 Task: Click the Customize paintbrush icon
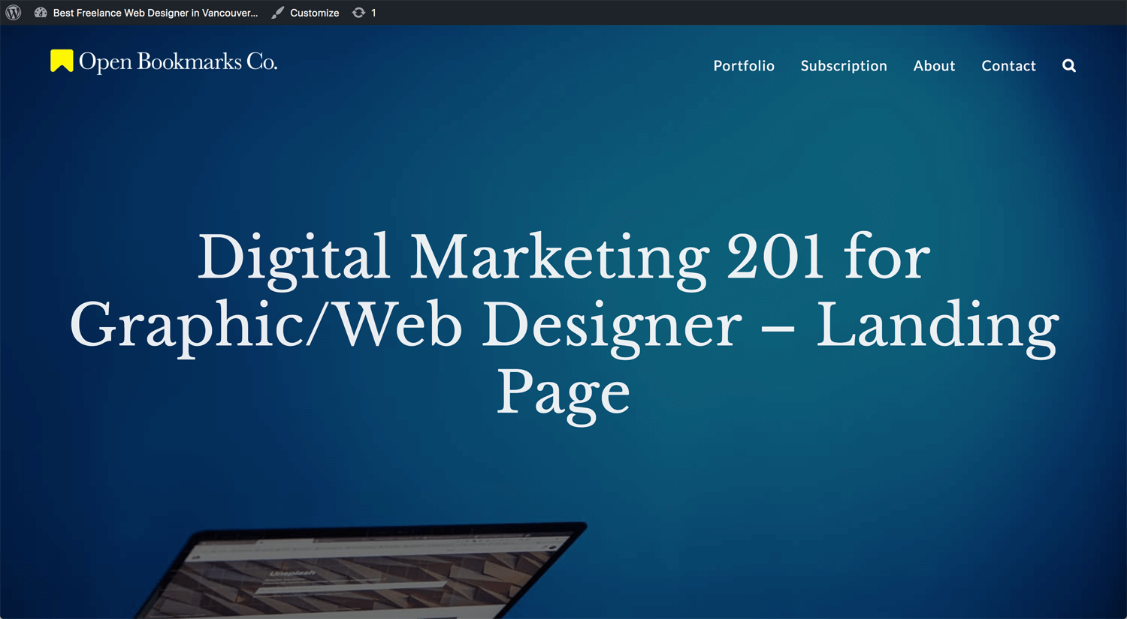click(x=278, y=13)
